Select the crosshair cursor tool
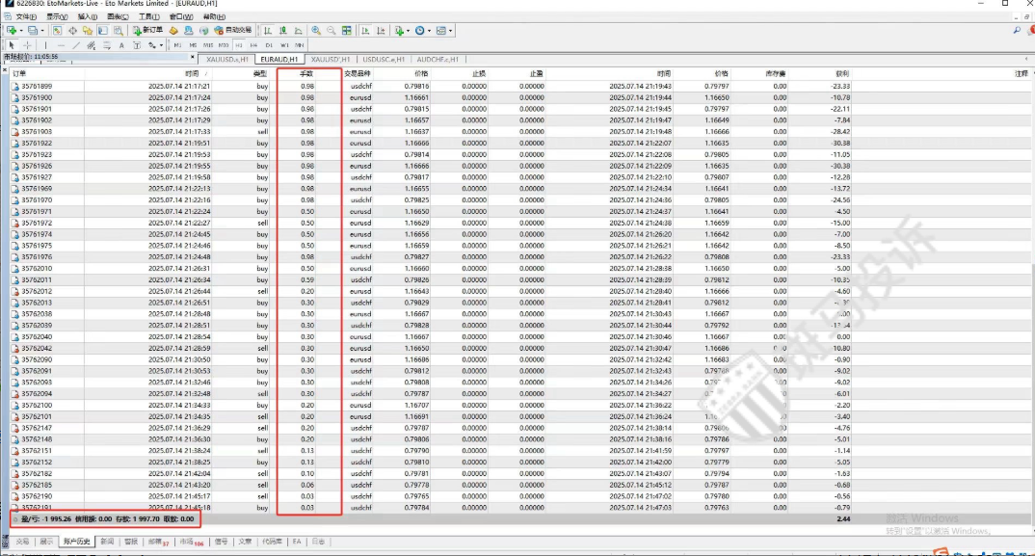 pos(26,45)
